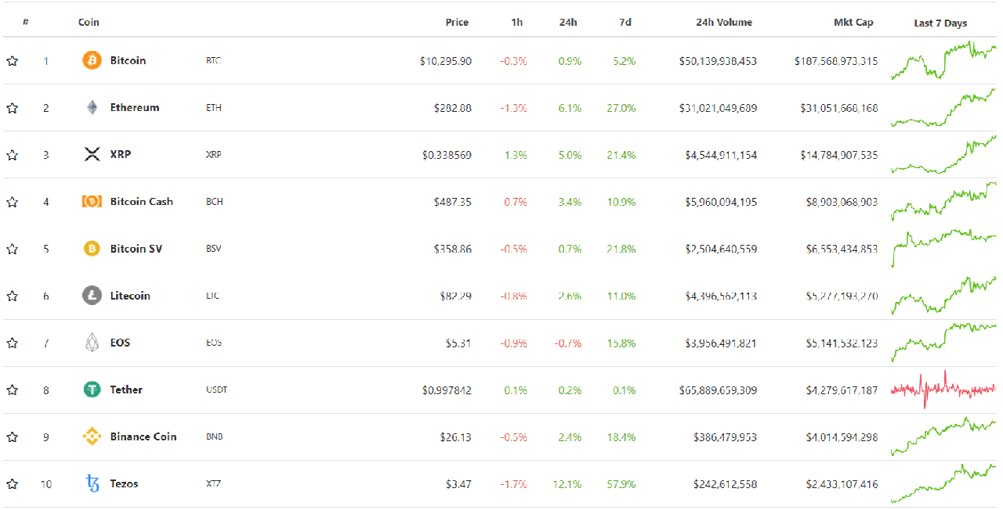
Task: Favorite Bitcoin with its star
Action: coord(12,61)
